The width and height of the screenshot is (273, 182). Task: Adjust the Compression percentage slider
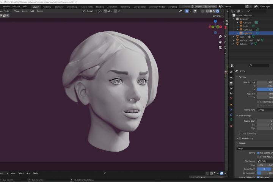click(x=264, y=173)
